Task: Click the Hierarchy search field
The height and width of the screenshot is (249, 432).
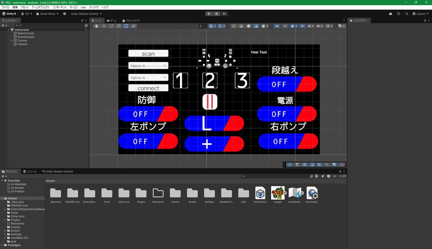Action: [x=49, y=26]
